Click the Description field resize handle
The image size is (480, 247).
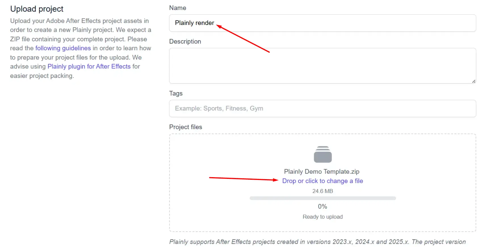click(x=473, y=81)
